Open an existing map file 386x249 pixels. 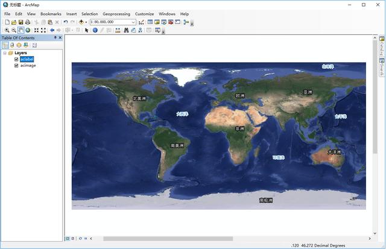click(x=14, y=22)
